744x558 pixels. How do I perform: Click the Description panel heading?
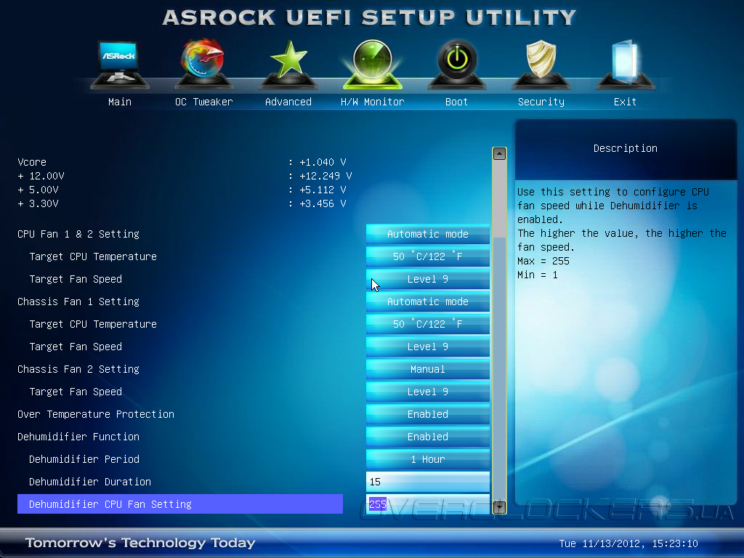pos(626,148)
